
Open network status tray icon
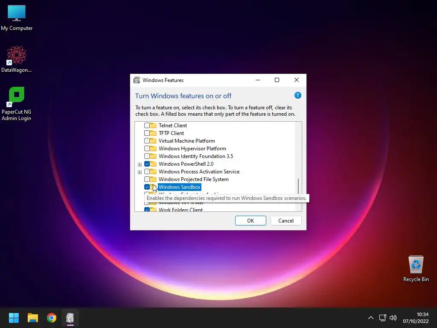tap(382, 318)
